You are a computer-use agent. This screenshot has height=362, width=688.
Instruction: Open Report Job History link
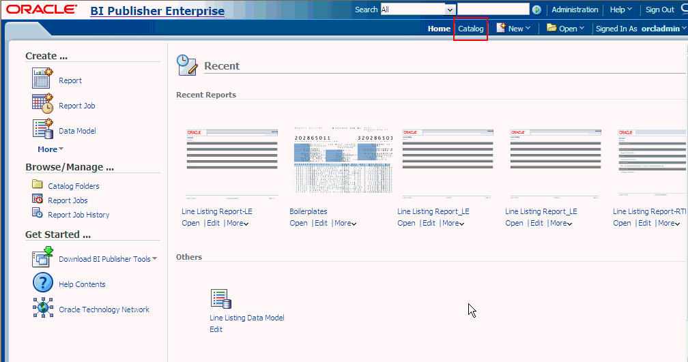coord(78,215)
